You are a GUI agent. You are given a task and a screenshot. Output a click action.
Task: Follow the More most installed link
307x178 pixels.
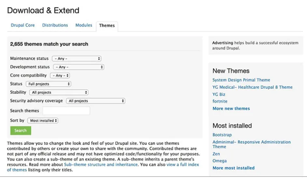(x=234, y=168)
